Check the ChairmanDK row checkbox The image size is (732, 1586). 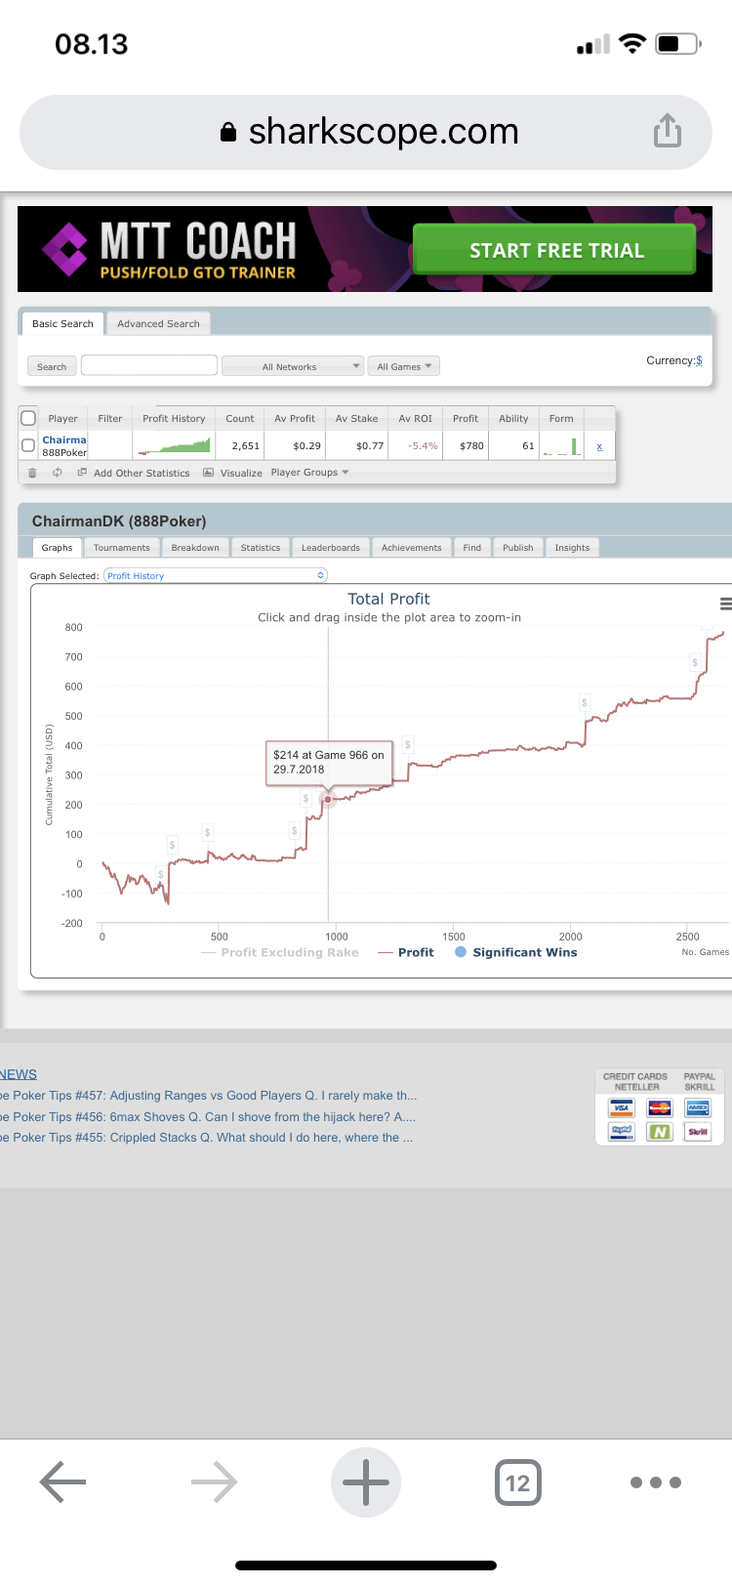pos(28,445)
